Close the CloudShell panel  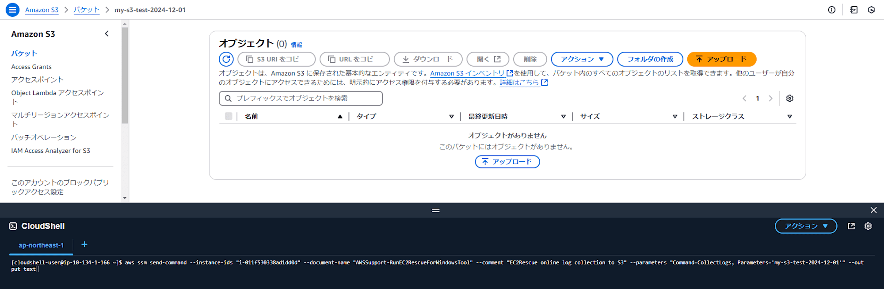click(x=873, y=210)
